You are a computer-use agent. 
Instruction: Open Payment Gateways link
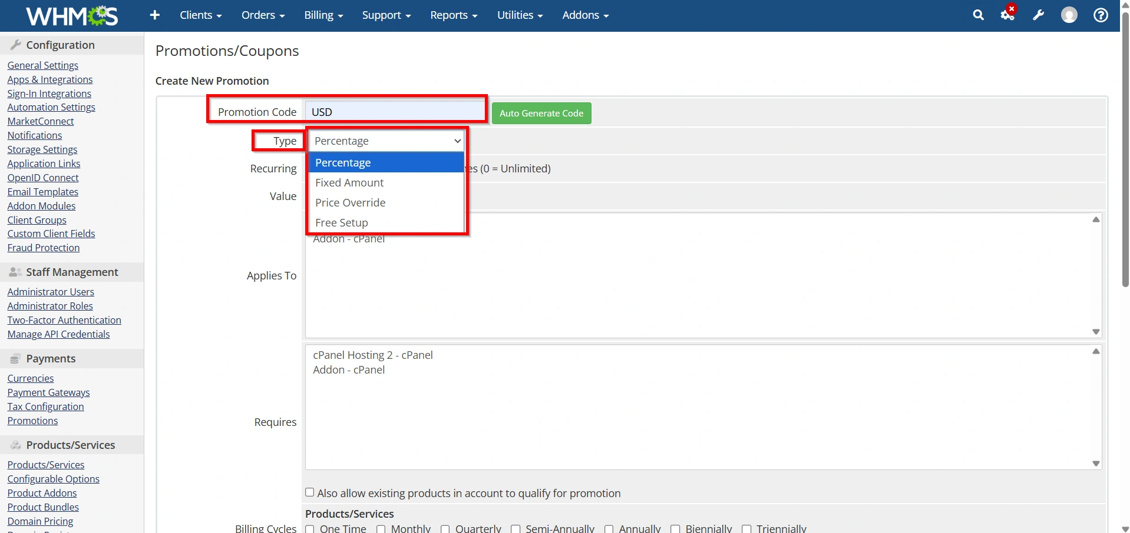tap(48, 392)
